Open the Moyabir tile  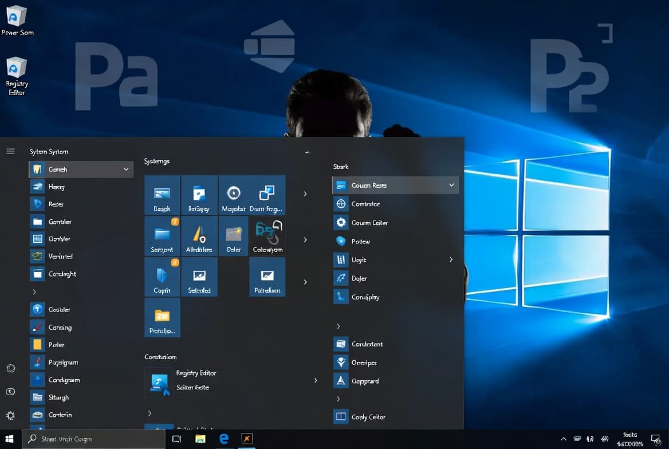click(233, 195)
